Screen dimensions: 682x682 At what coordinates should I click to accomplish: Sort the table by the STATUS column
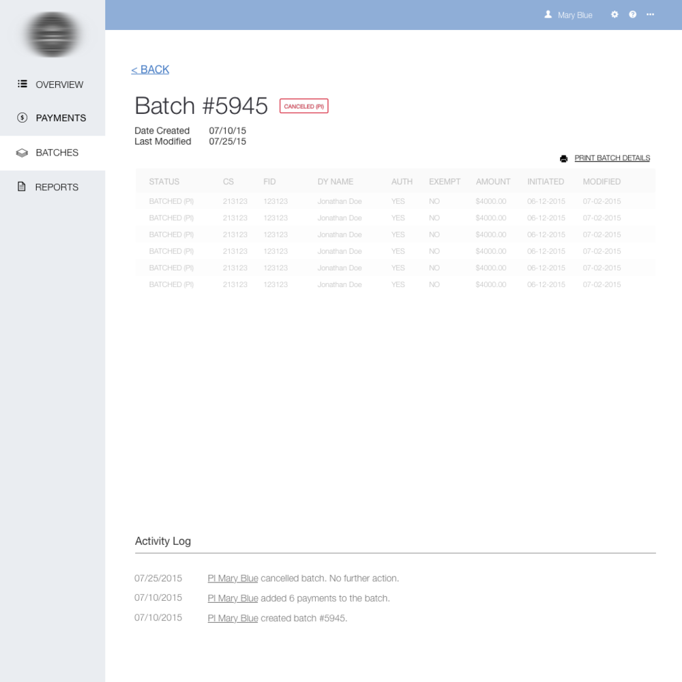coord(164,181)
